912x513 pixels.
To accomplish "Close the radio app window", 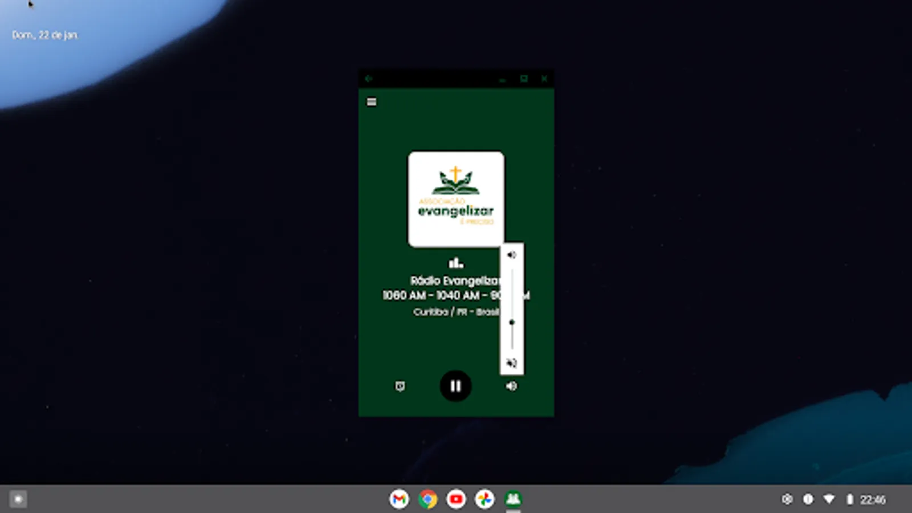I will 544,79.
